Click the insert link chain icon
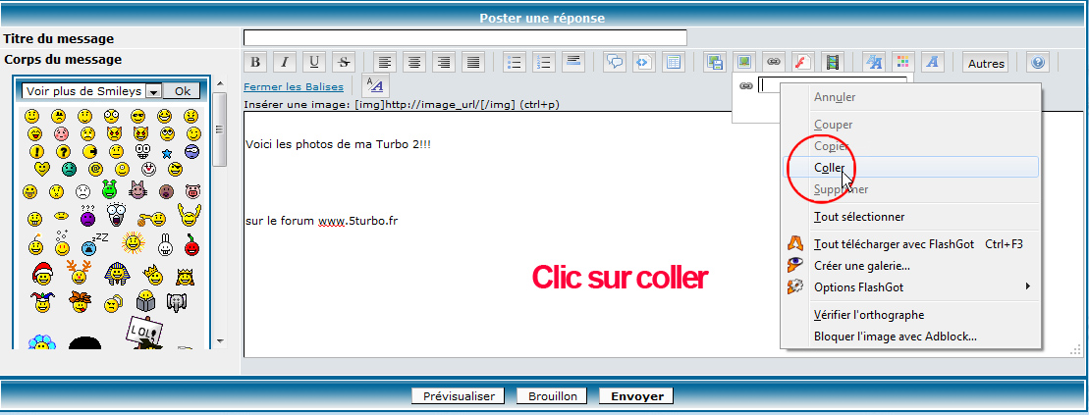The width and height of the screenshot is (1089, 415). (774, 62)
